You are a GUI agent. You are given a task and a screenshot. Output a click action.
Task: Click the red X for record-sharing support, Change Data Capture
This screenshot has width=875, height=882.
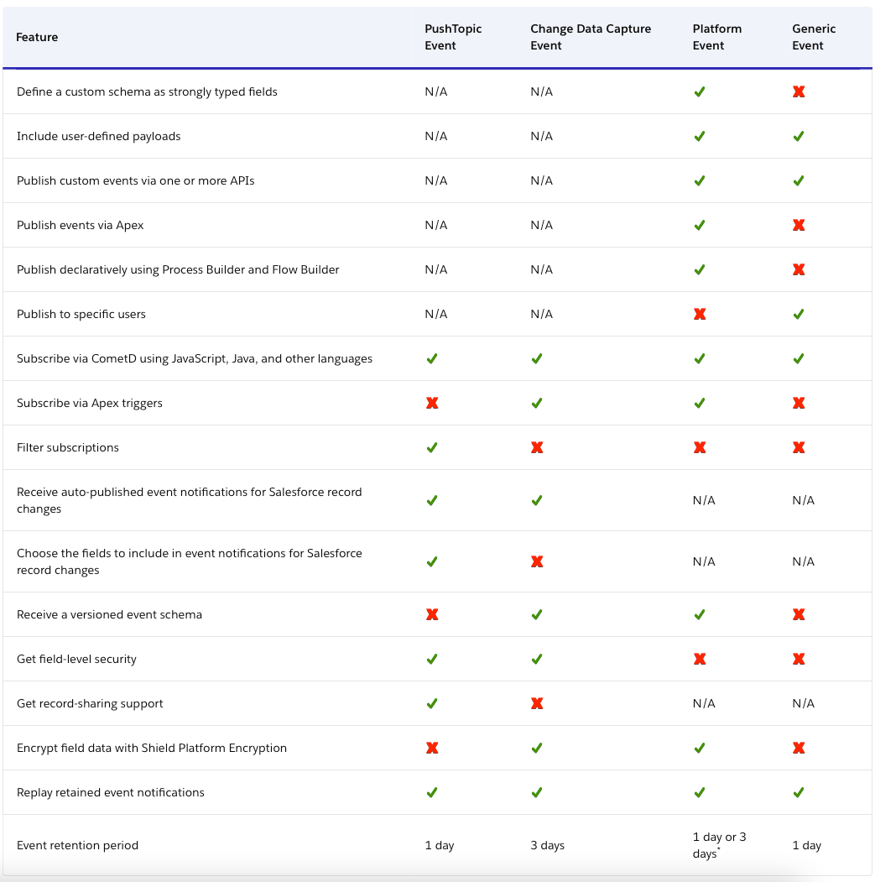click(x=537, y=703)
